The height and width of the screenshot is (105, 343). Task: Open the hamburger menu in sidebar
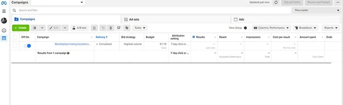click(4, 11)
